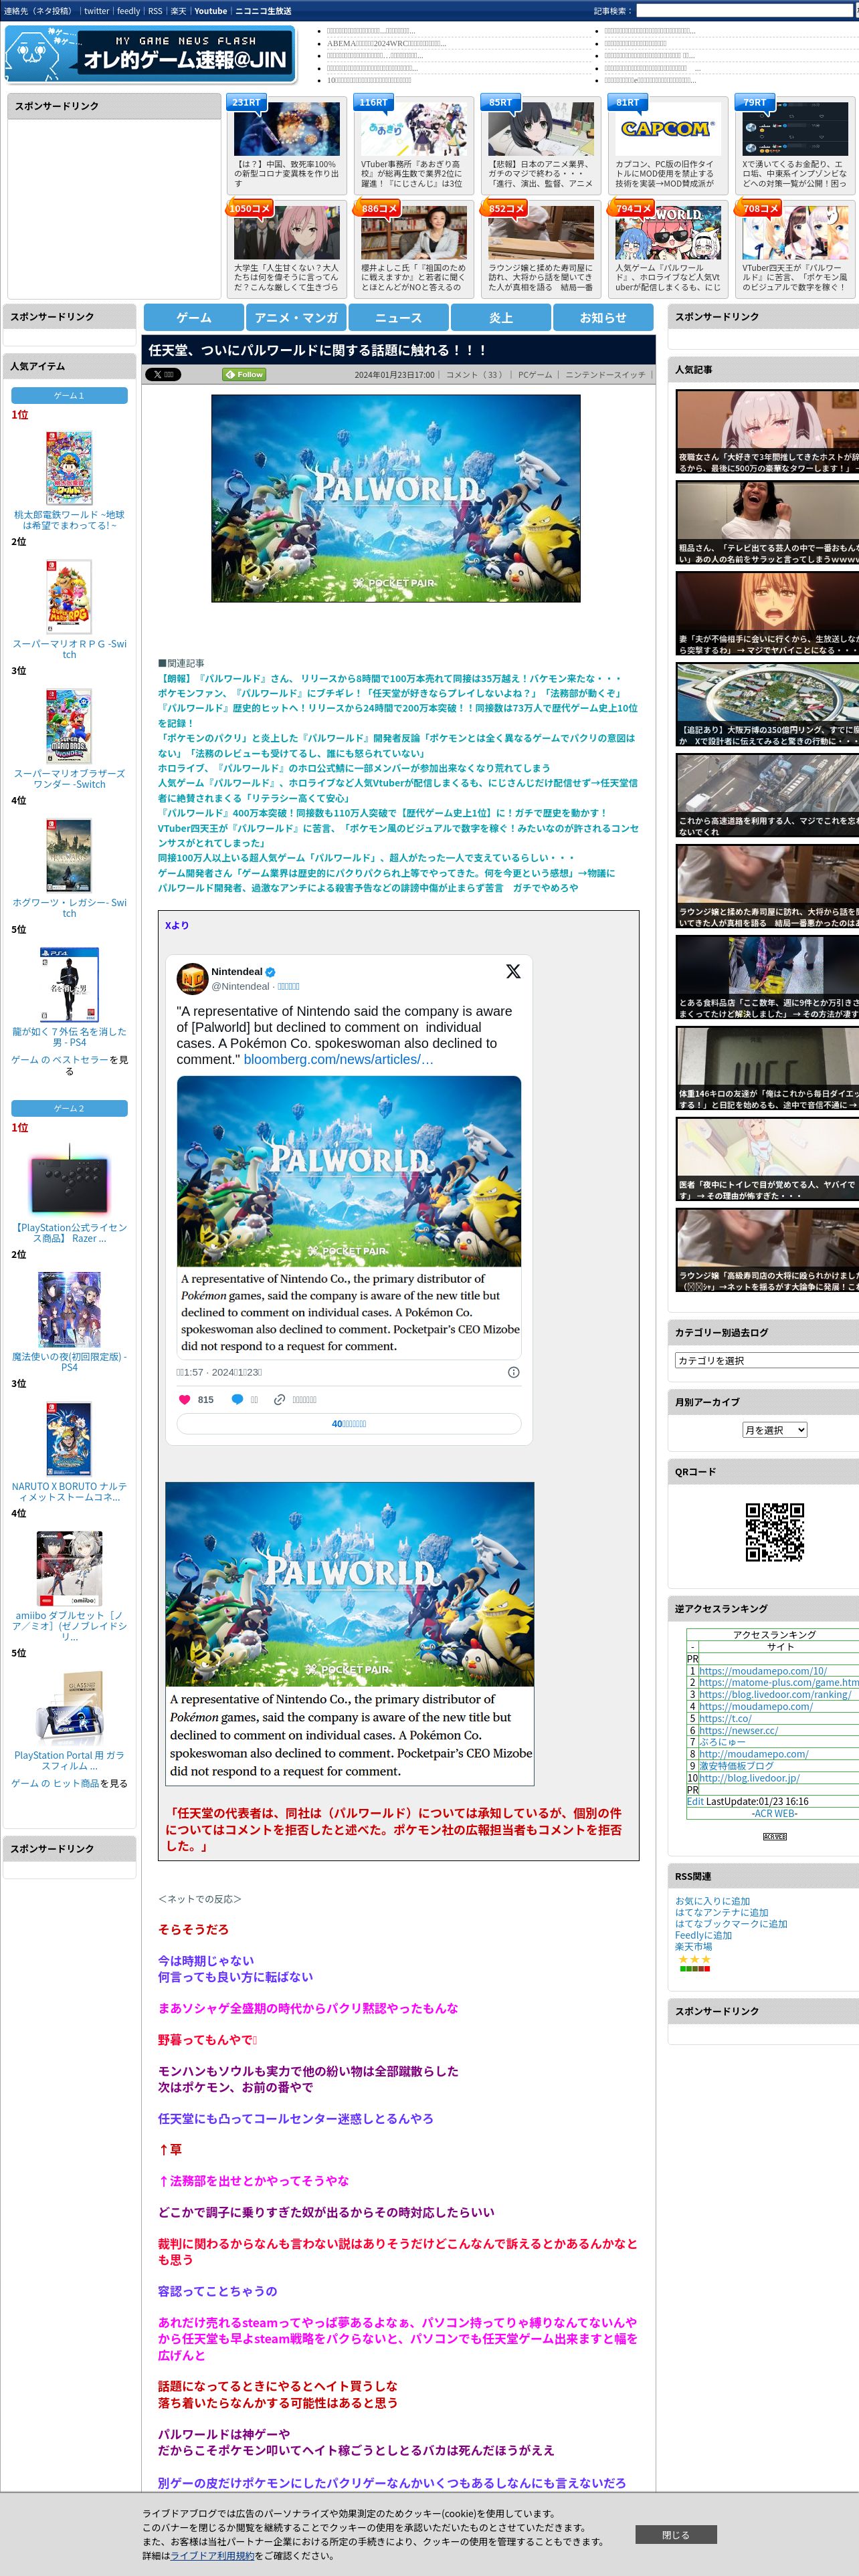Open the PlayStation Portal ガラスフィルム link
The height and width of the screenshot is (2576, 859).
click(69, 1760)
